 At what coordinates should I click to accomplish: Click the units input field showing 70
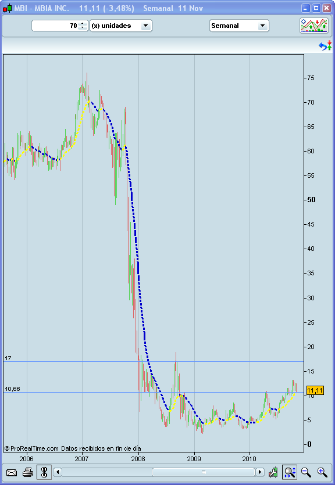point(56,26)
